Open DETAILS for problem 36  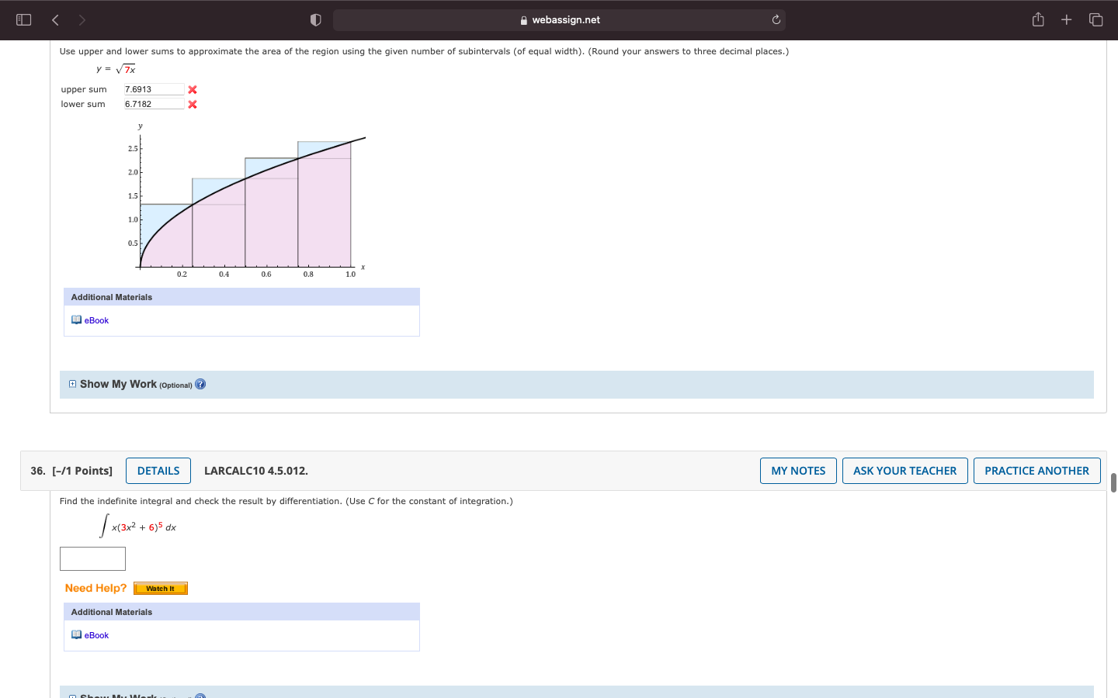click(158, 470)
